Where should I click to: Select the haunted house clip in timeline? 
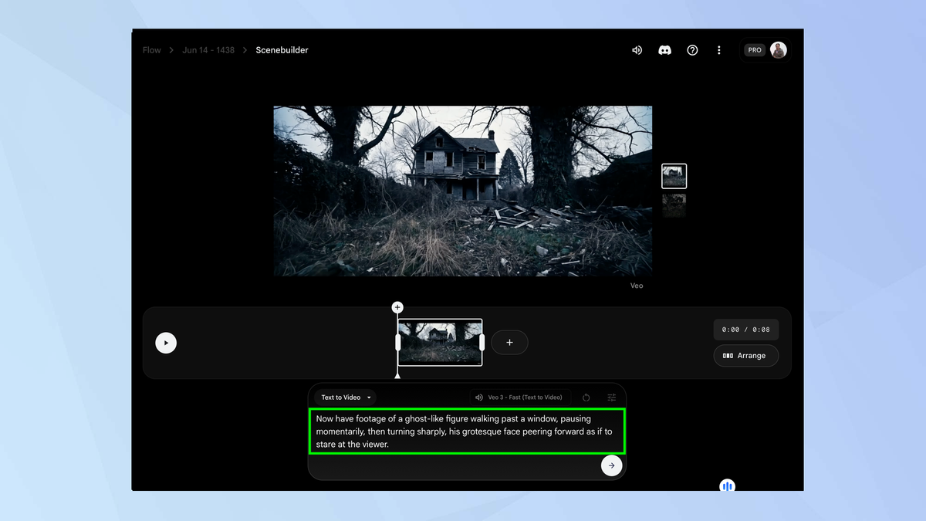(440, 343)
